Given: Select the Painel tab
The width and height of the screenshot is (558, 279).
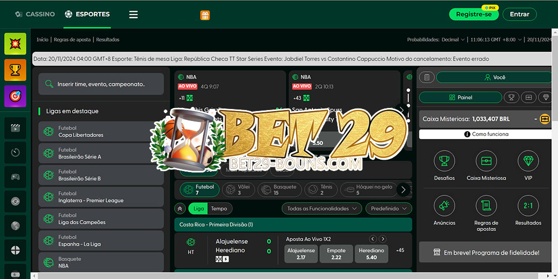Looking at the screenshot, I should click(x=460, y=97).
